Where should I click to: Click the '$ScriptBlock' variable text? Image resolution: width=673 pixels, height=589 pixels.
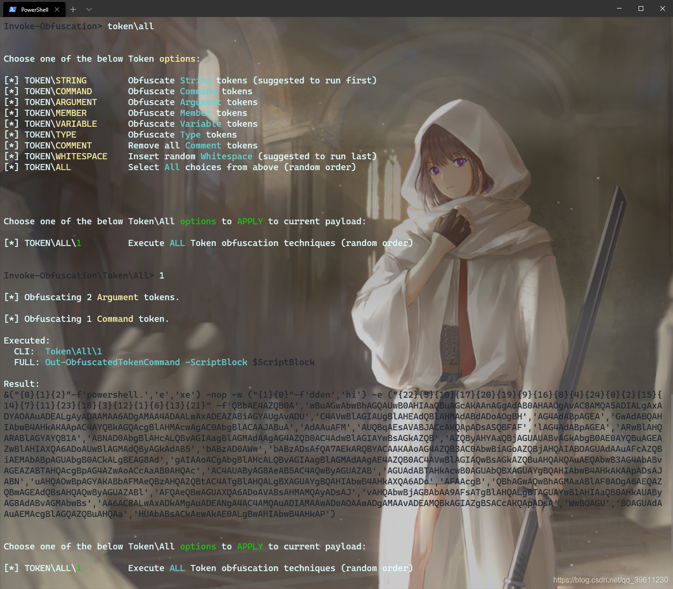click(284, 362)
